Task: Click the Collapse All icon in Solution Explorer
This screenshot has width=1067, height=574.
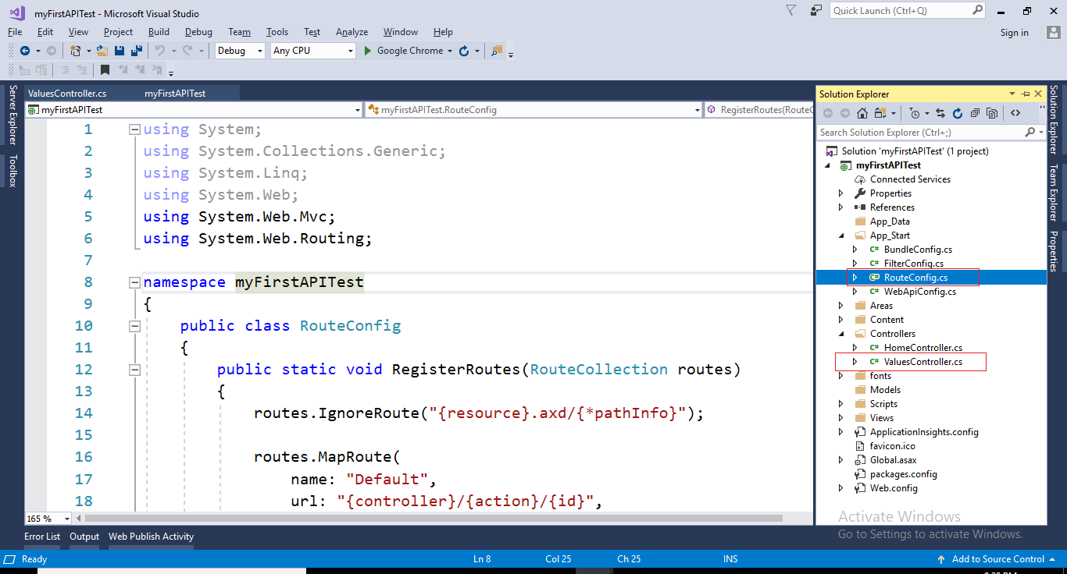Action: pyautogui.click(x=975, y=113)
